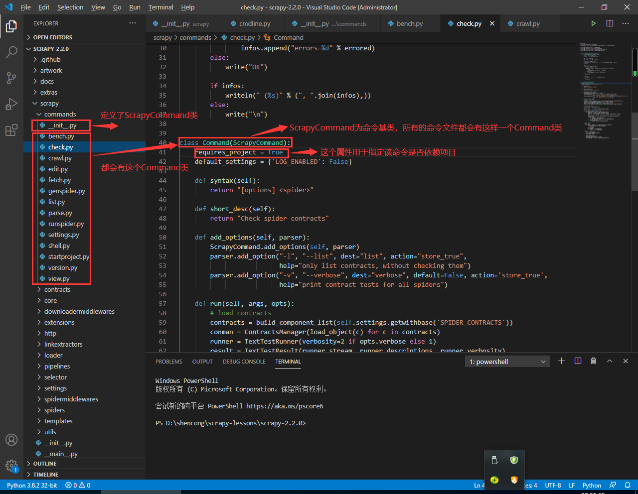Create new terminal with plus icon
638x494 pixels.
click(x=561, y=361)
